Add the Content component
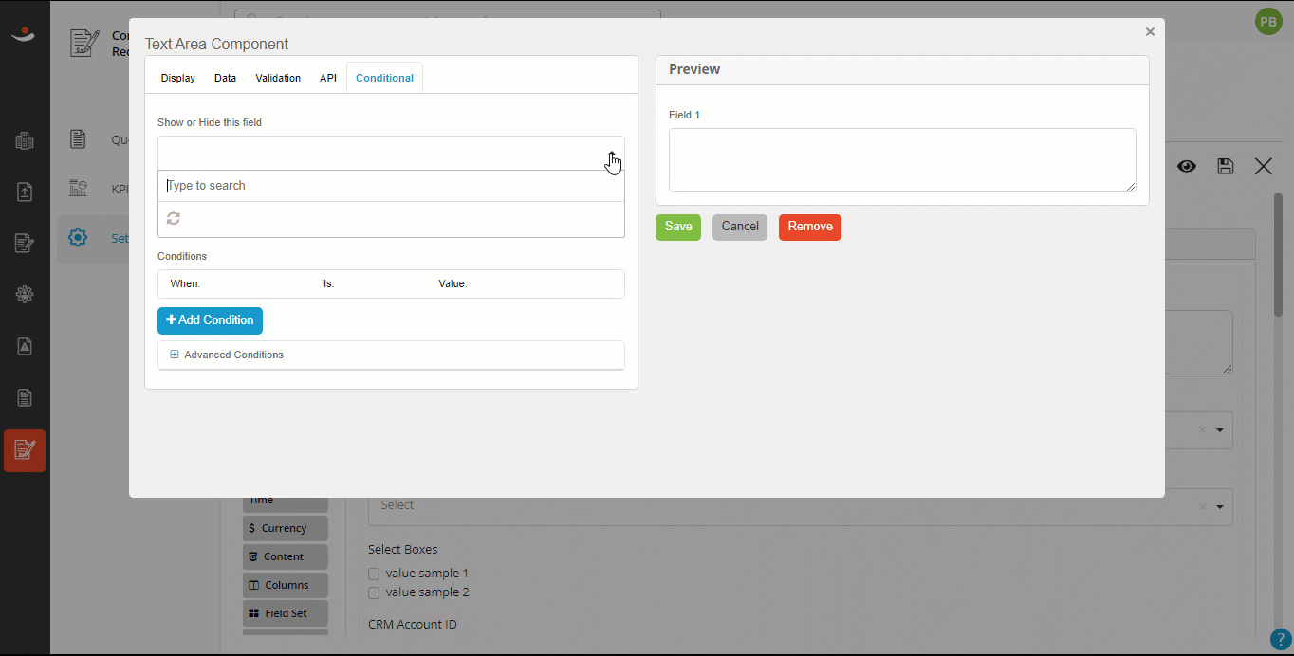The width and height of the screenshot is (1294, 656). tap(286, 556)
